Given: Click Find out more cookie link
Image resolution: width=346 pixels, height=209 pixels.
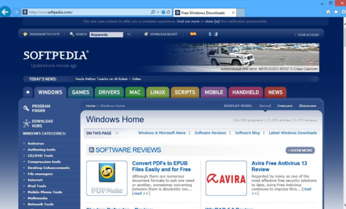Looking at the screenshot, I should (188, 21).
